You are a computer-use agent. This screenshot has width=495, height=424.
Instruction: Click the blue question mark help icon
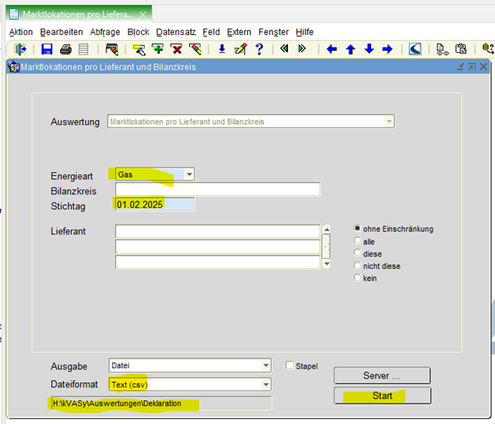coord(259,49)
